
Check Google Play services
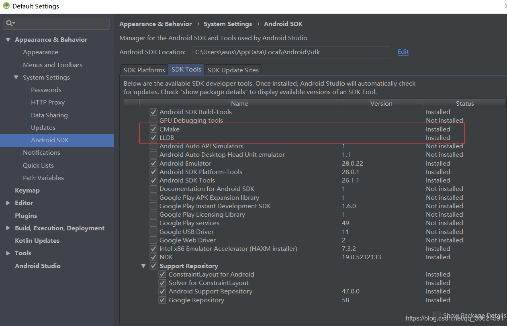point(153,223)
